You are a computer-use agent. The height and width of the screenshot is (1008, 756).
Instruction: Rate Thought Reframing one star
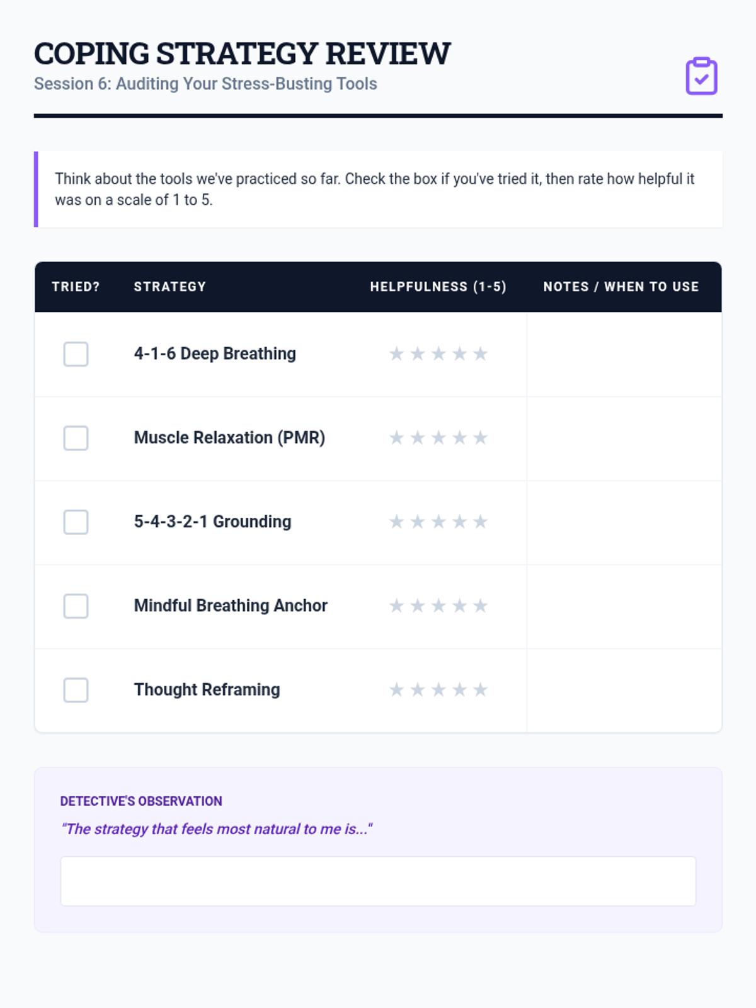point(396,690)
